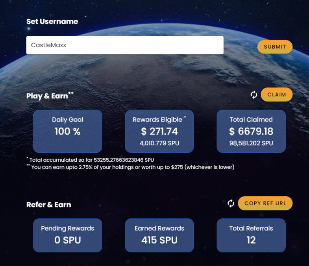Select the Daily Goal 100 % card

pos(68,131)
